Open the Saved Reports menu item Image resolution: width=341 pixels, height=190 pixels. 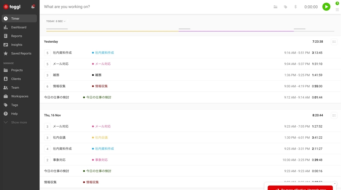19,53
